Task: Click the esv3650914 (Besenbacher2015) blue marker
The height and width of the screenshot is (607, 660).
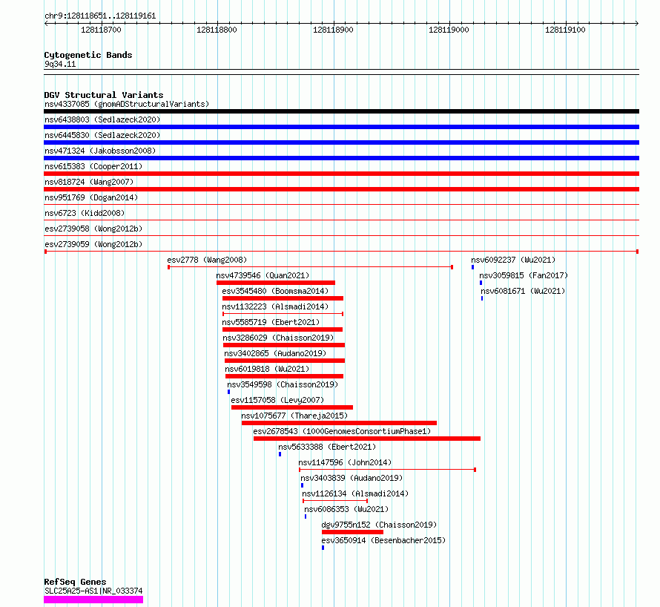Action: (323, 548)
